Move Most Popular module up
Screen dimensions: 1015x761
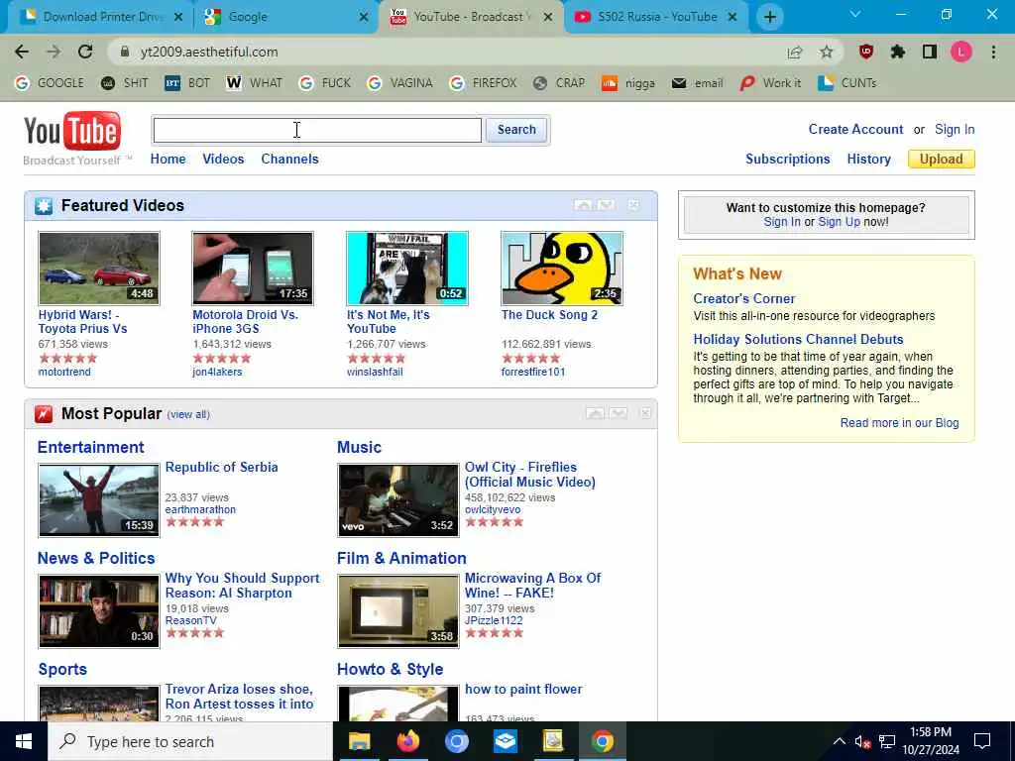[x=595, y=413]
